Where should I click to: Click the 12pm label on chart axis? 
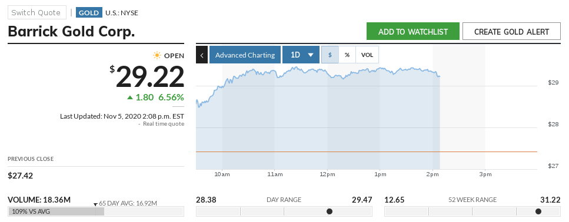coord(327,174)
